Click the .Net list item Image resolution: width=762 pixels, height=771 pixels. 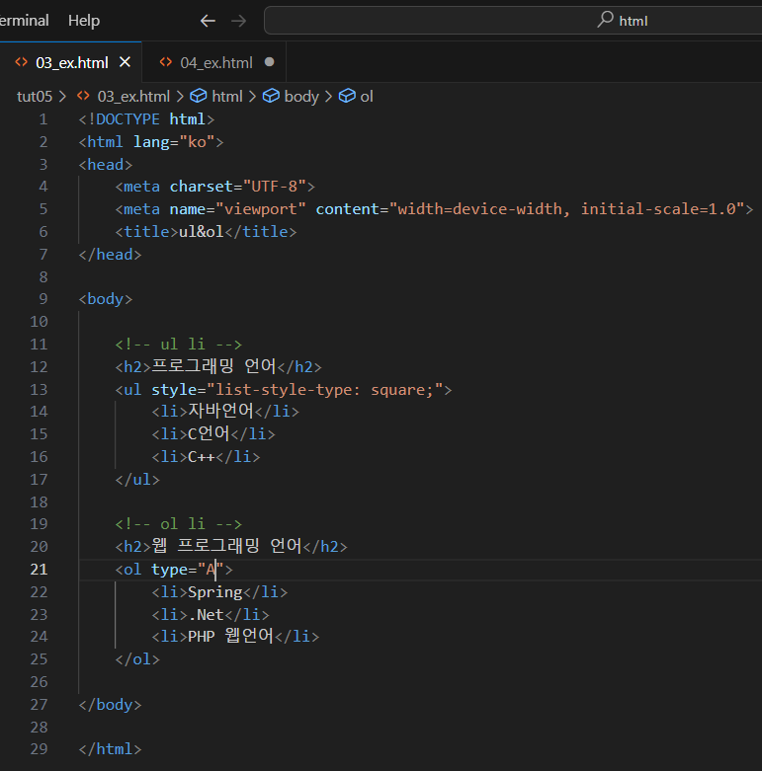tap(211, 615)
